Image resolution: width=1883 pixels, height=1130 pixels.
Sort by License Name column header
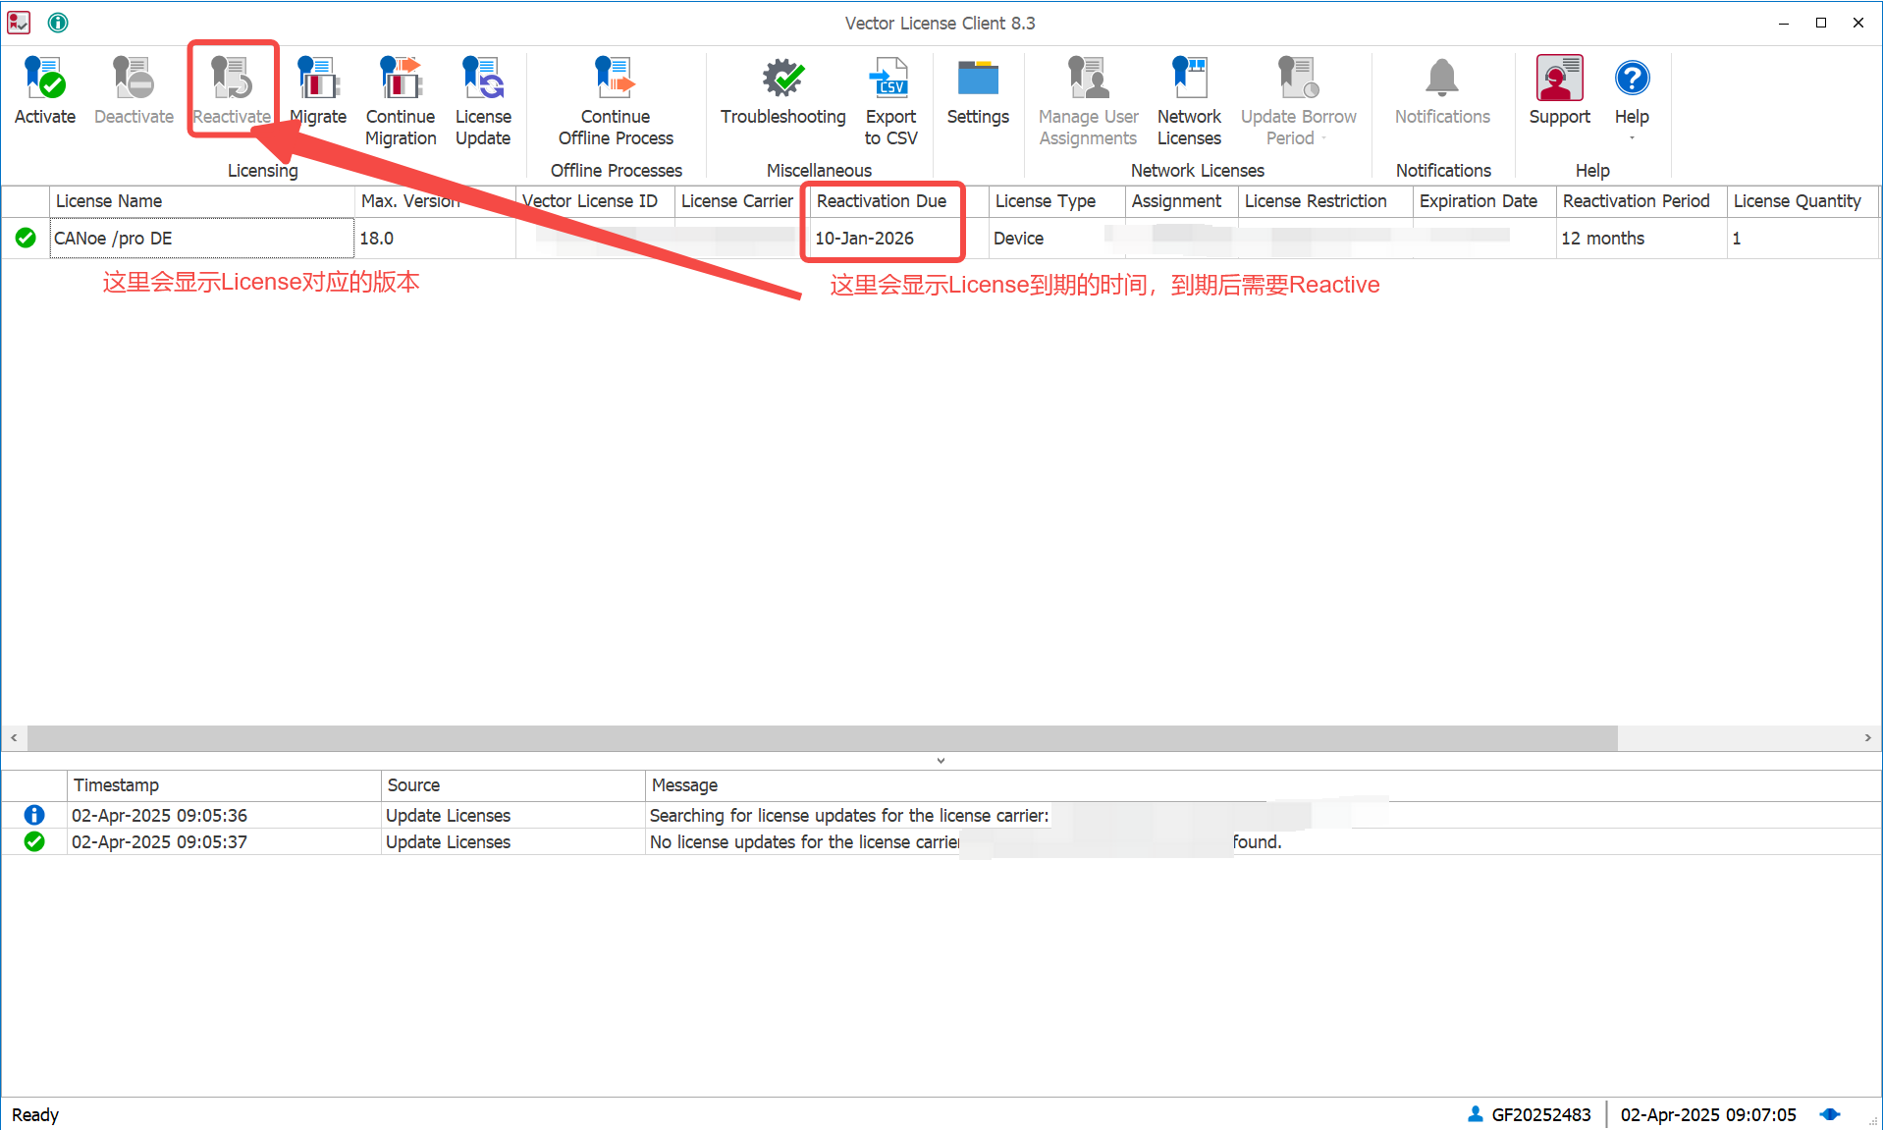pyautogui.click(x=201, y=201)
